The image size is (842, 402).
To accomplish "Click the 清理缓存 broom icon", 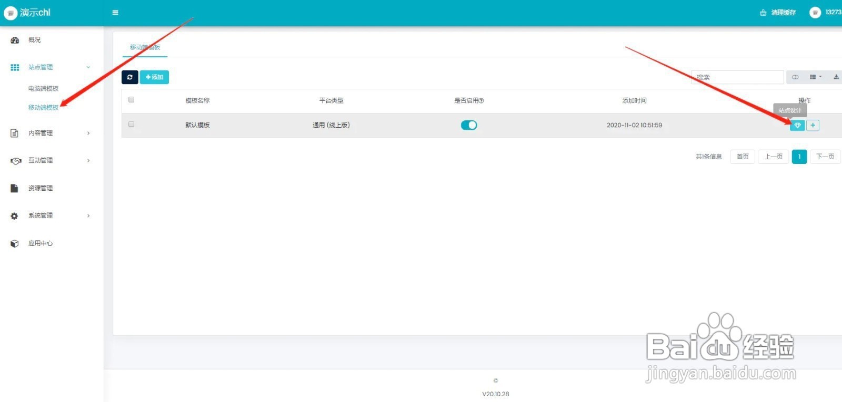I will click(763, 13).
